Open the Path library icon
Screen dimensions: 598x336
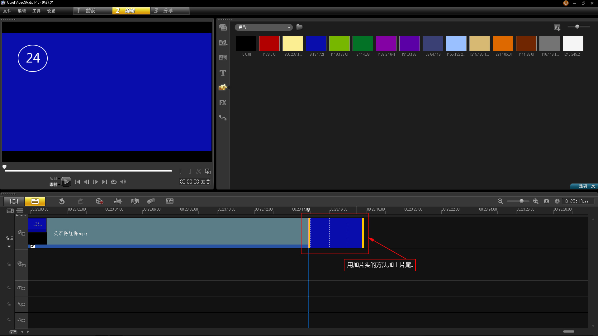click(x=223, y=118)
